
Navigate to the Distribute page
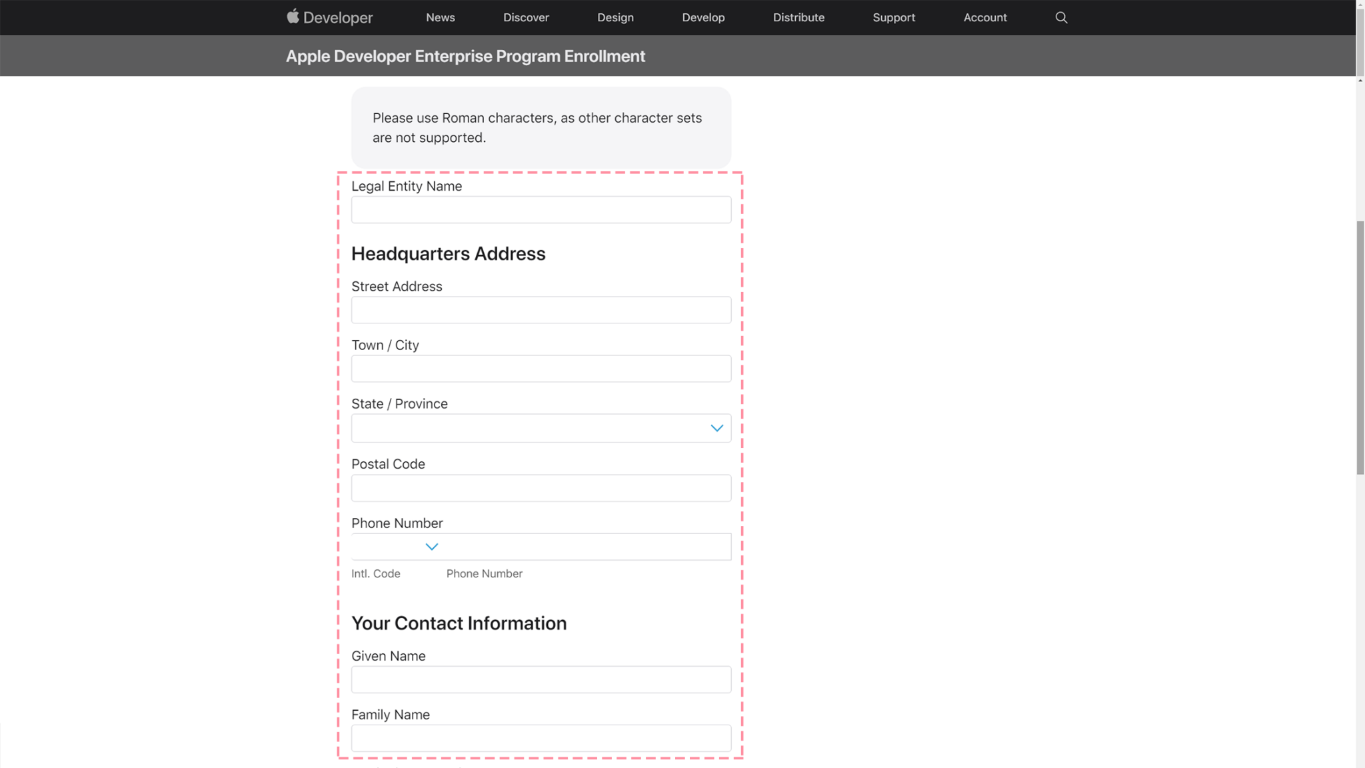tap(798, 17)
